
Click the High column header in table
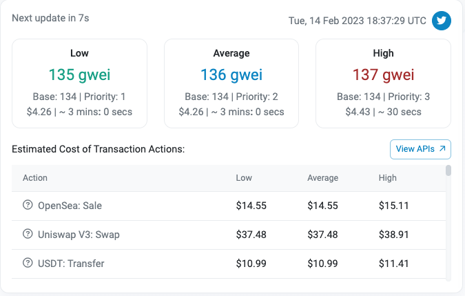point(388,178)
